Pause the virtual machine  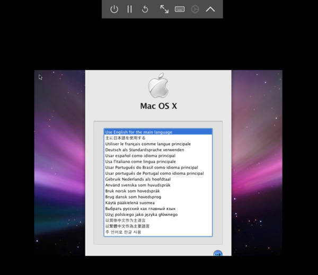pyautogui.click(x=129, y=9)
